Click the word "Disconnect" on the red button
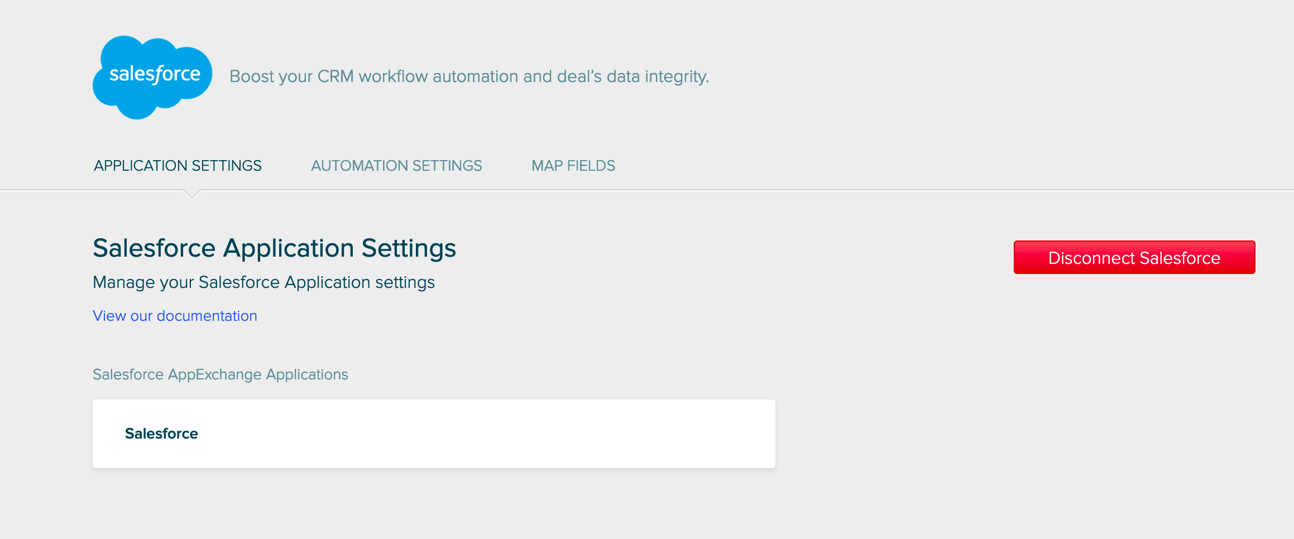Image resolution: width=1294 pixels, height=539 pixels. (1091, 258)
